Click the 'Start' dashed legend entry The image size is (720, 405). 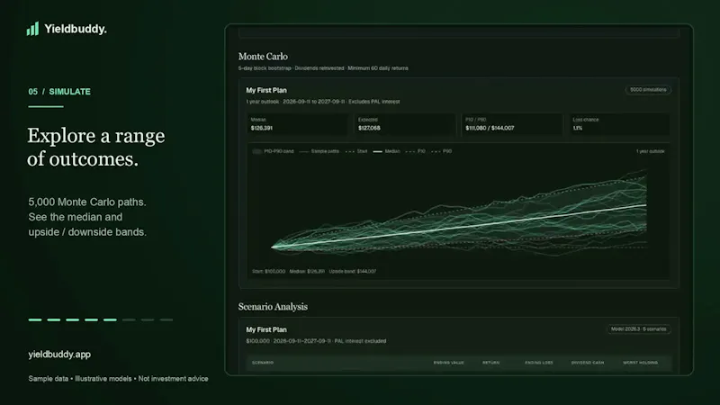[356, 151]
